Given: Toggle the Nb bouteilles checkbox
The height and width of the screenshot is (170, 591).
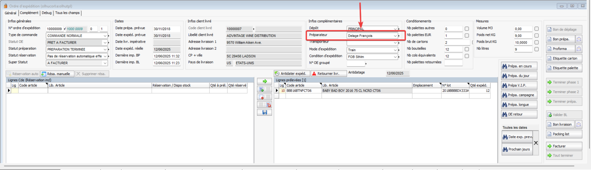Looking at the screenshot, I should (x=467, y=49).
